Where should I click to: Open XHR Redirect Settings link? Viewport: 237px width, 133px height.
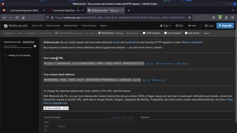[120, 33]
